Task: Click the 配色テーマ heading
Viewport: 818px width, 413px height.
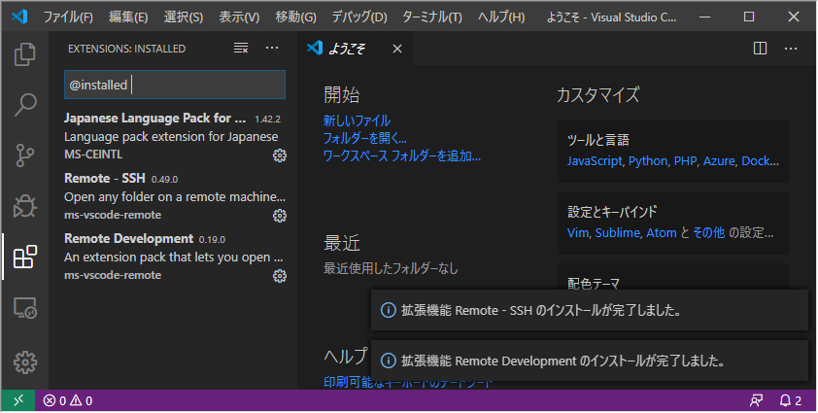Action: coord(594,283)
